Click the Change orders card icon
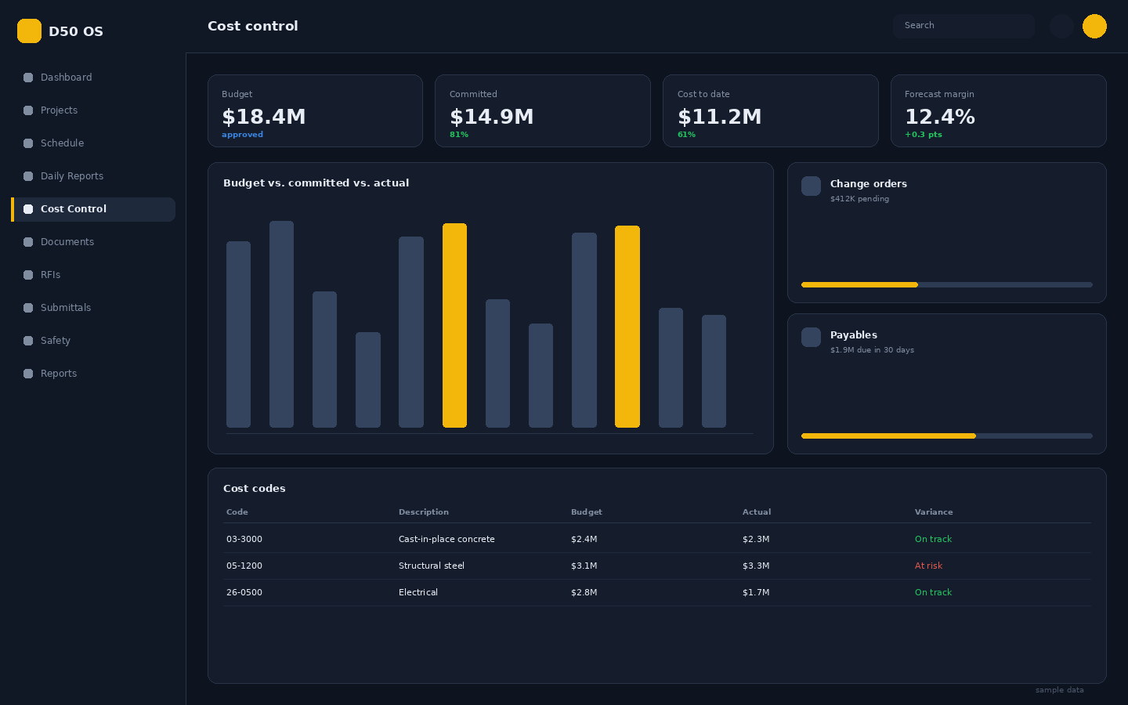Viewport: 1128px width, 705px height. click(811, 186)
